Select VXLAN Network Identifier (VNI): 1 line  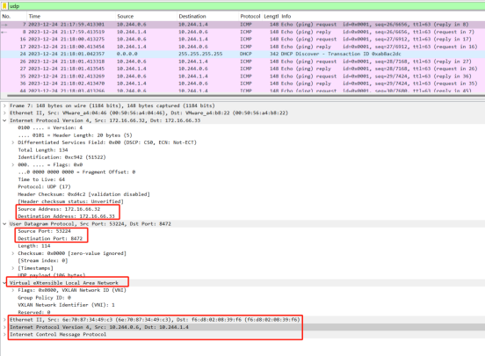pos(66,305)
